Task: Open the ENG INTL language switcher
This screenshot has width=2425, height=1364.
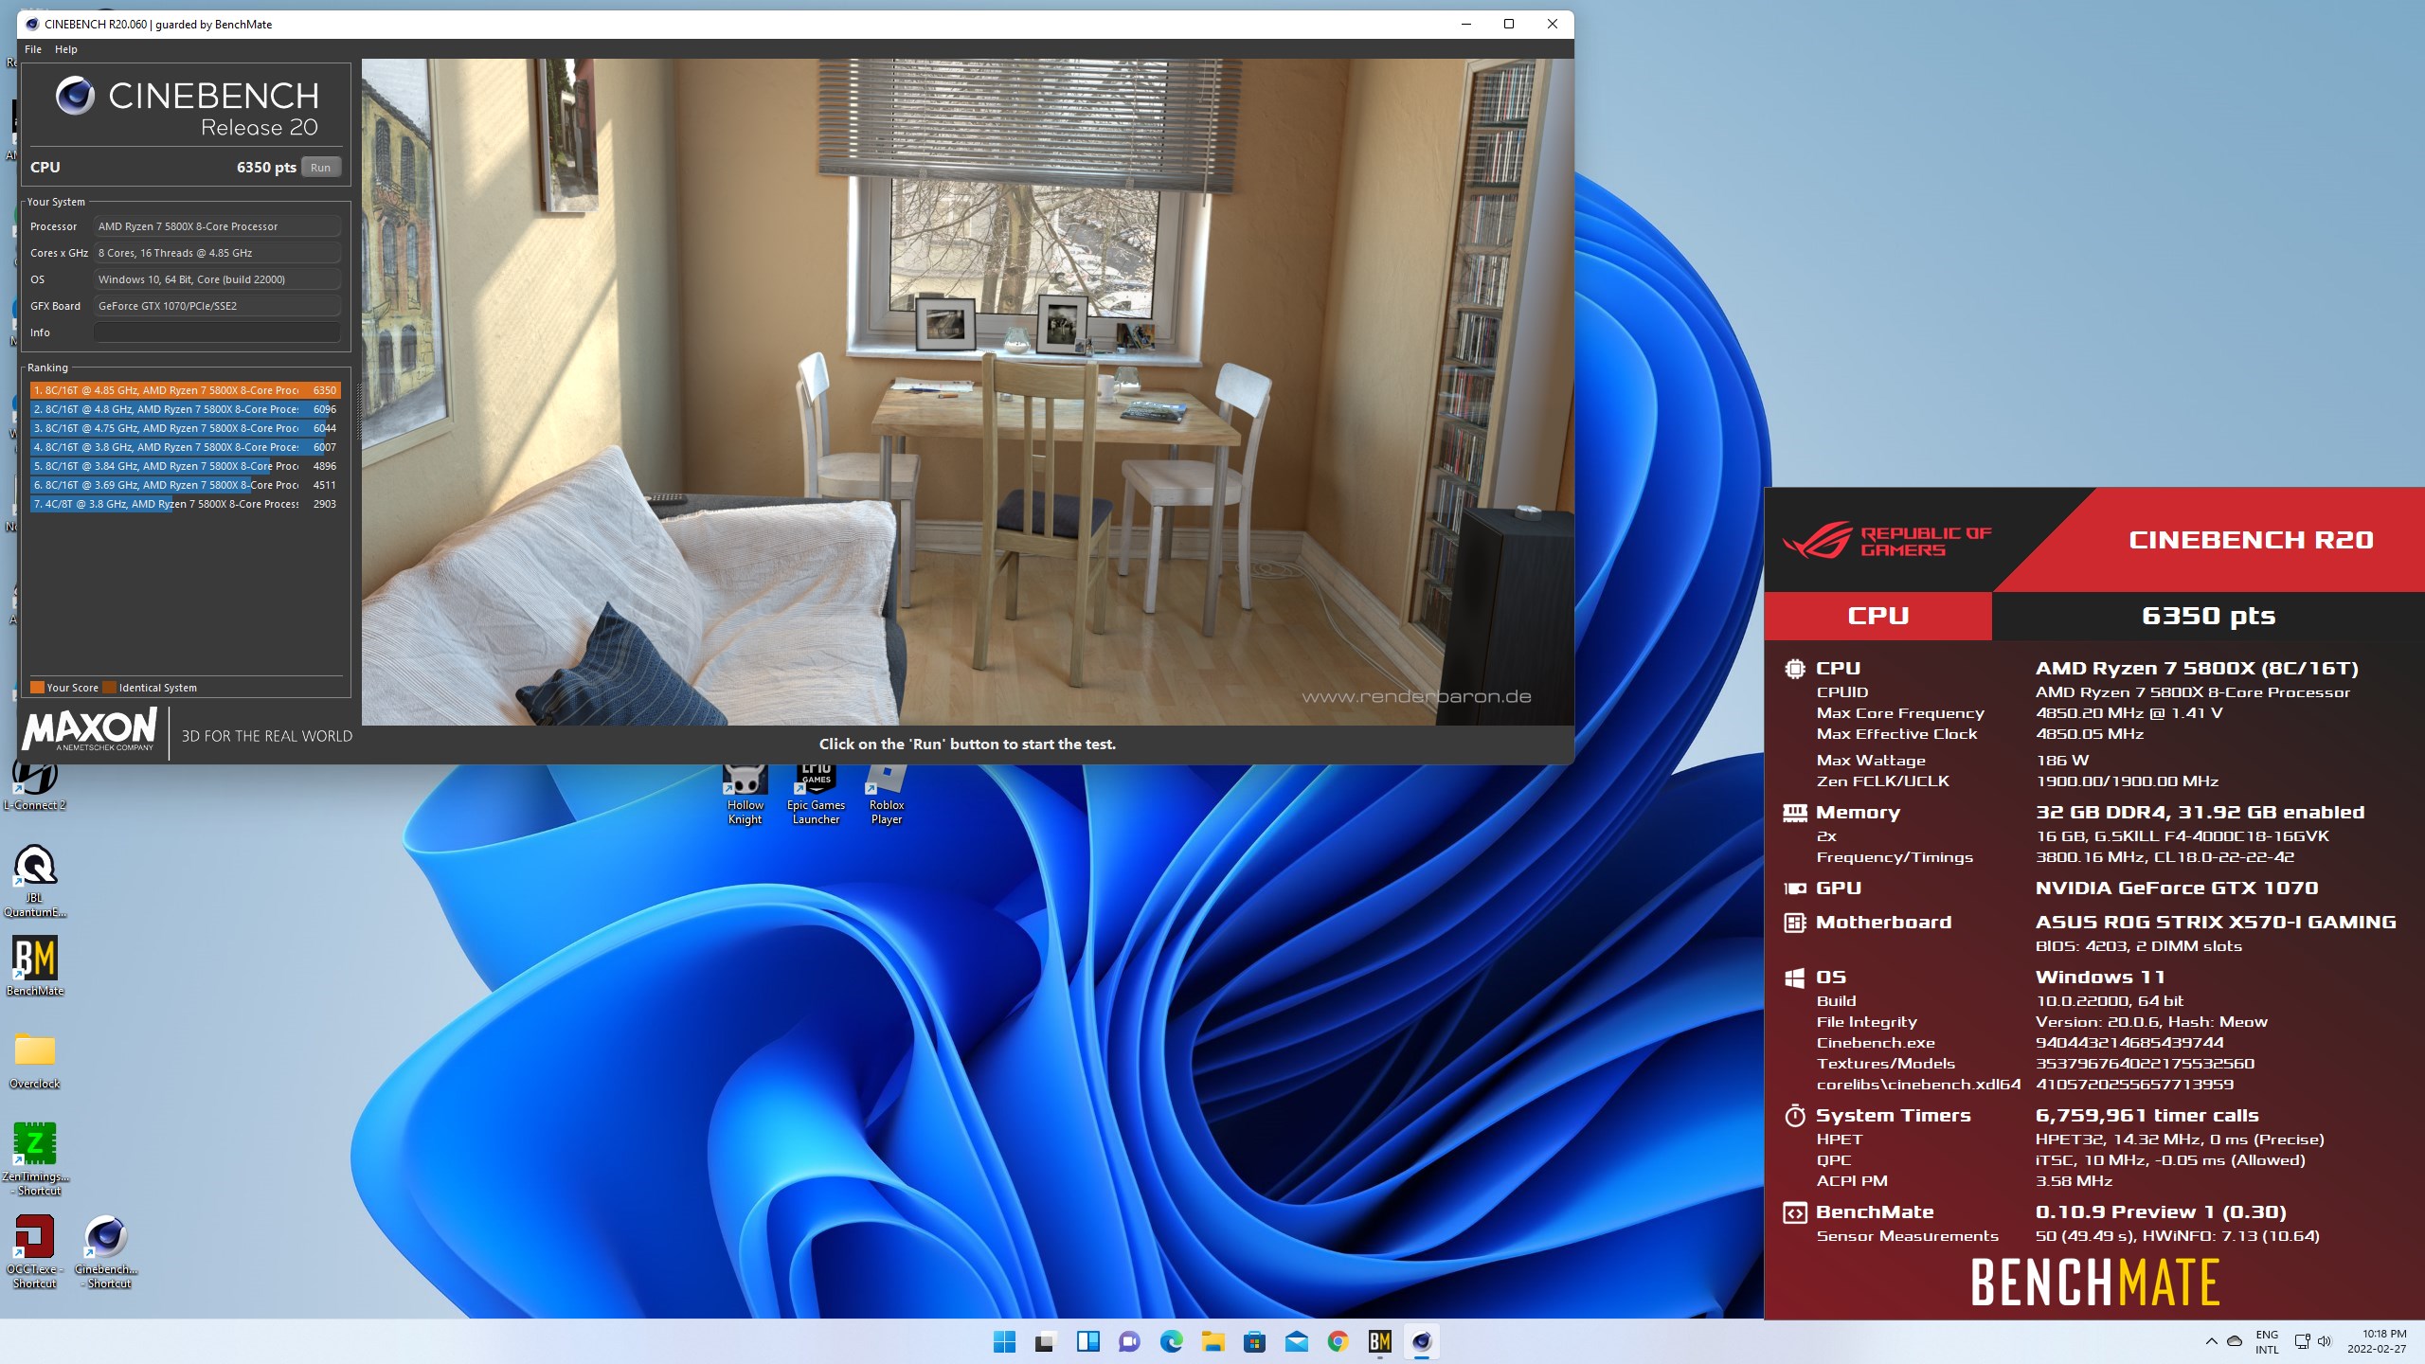Action: click(2267, 1342)
